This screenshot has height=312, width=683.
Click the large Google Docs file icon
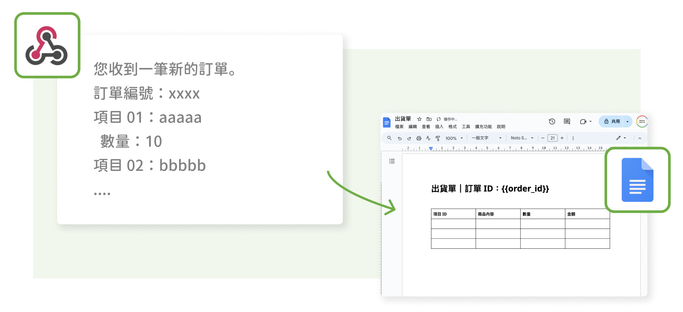(x=638, y=180)
